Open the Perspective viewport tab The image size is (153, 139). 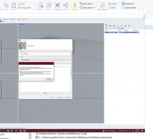(22, 24)
